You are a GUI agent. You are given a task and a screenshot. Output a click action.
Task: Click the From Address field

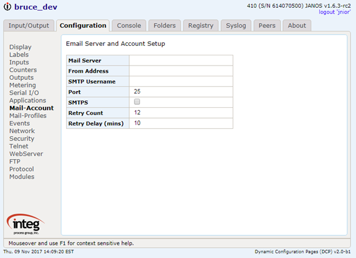(x=181, y=71)
